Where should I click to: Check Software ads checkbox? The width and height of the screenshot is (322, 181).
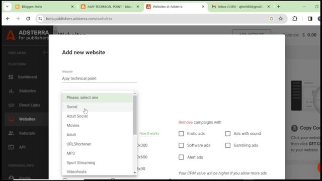[x=181, y=145]
